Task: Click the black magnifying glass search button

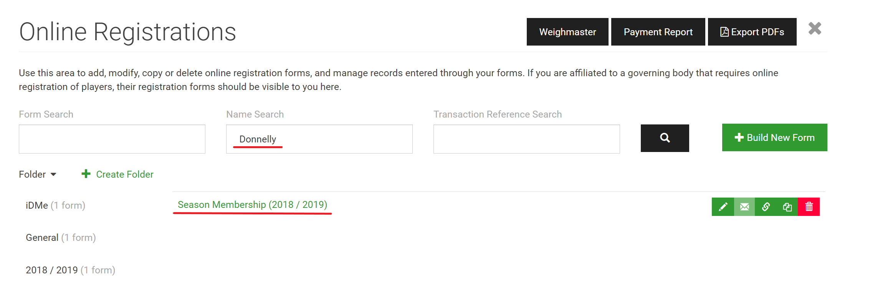Action: tap(665, 138)
